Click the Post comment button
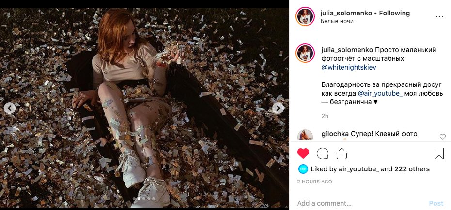The image size is (451, 210). 436,203
